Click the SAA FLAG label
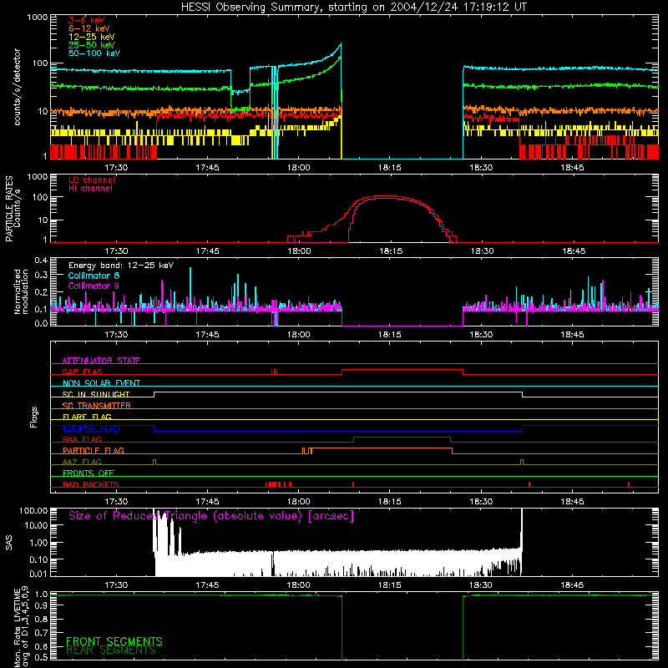Screen dimensions: 668x668 [82, 439]
